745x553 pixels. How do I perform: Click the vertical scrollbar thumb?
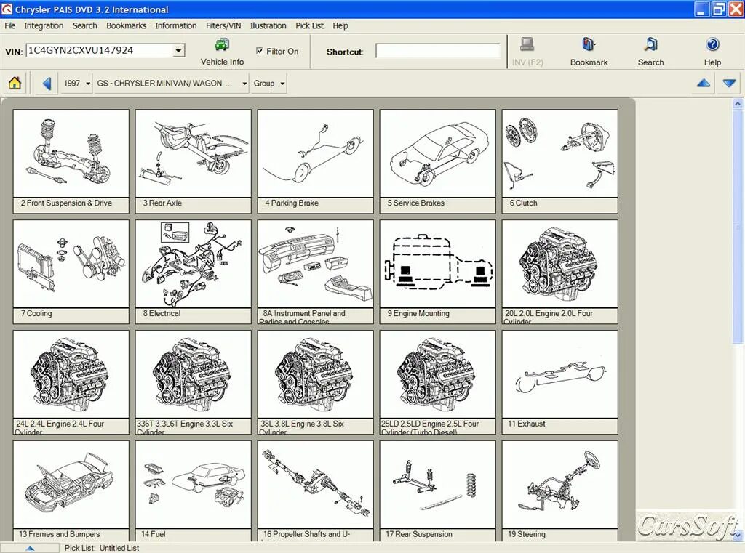point(738,226)
